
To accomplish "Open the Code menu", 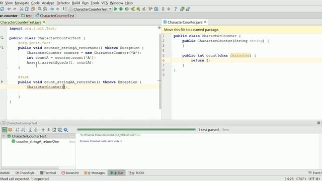I will click(x=35, y=3).
